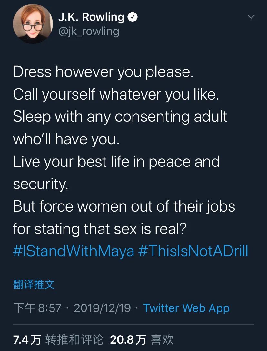Click the J.K. Rowling display name
This screenshot has height=351, width=267.
coord(91,17)
